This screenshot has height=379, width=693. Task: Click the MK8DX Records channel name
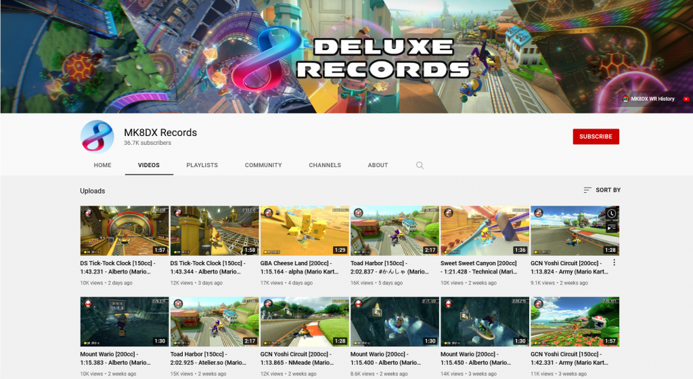coord(160,133)
